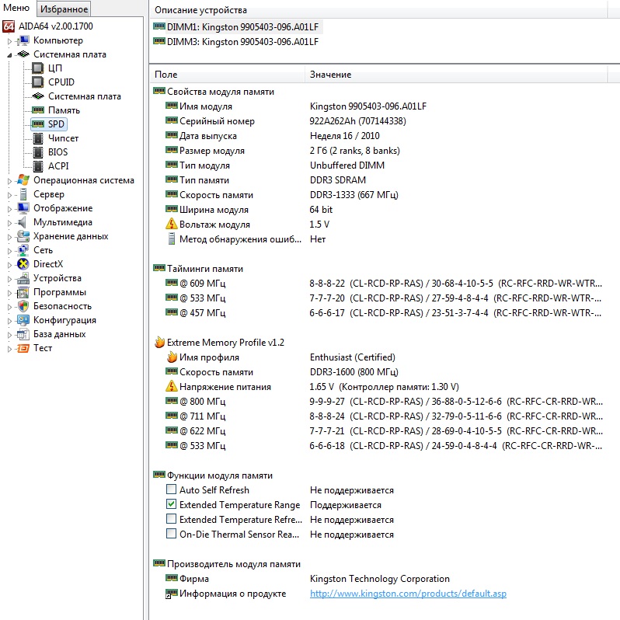Click the Значение column header
This screenshot has width=620, height=620.
456,75
